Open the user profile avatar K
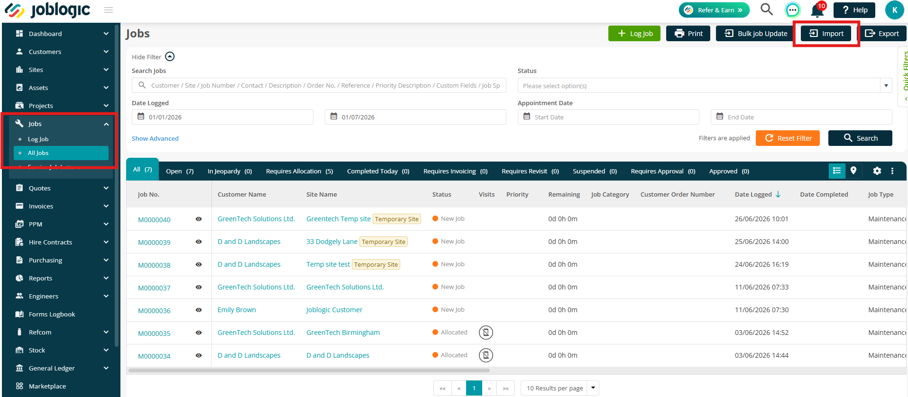Screen dimensions: 908x397 click(x=894, y=10)
